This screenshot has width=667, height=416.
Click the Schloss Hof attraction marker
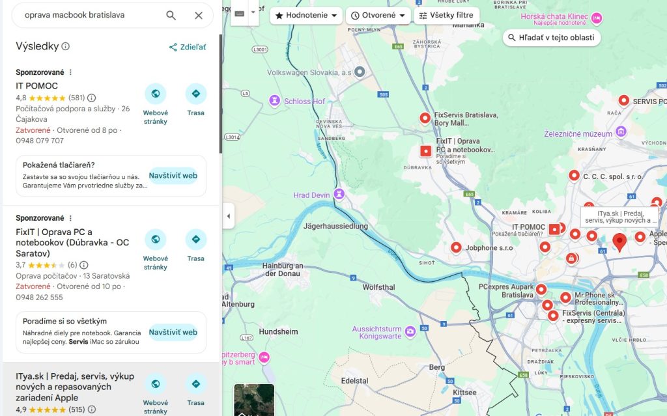click(x=275, y=101)
